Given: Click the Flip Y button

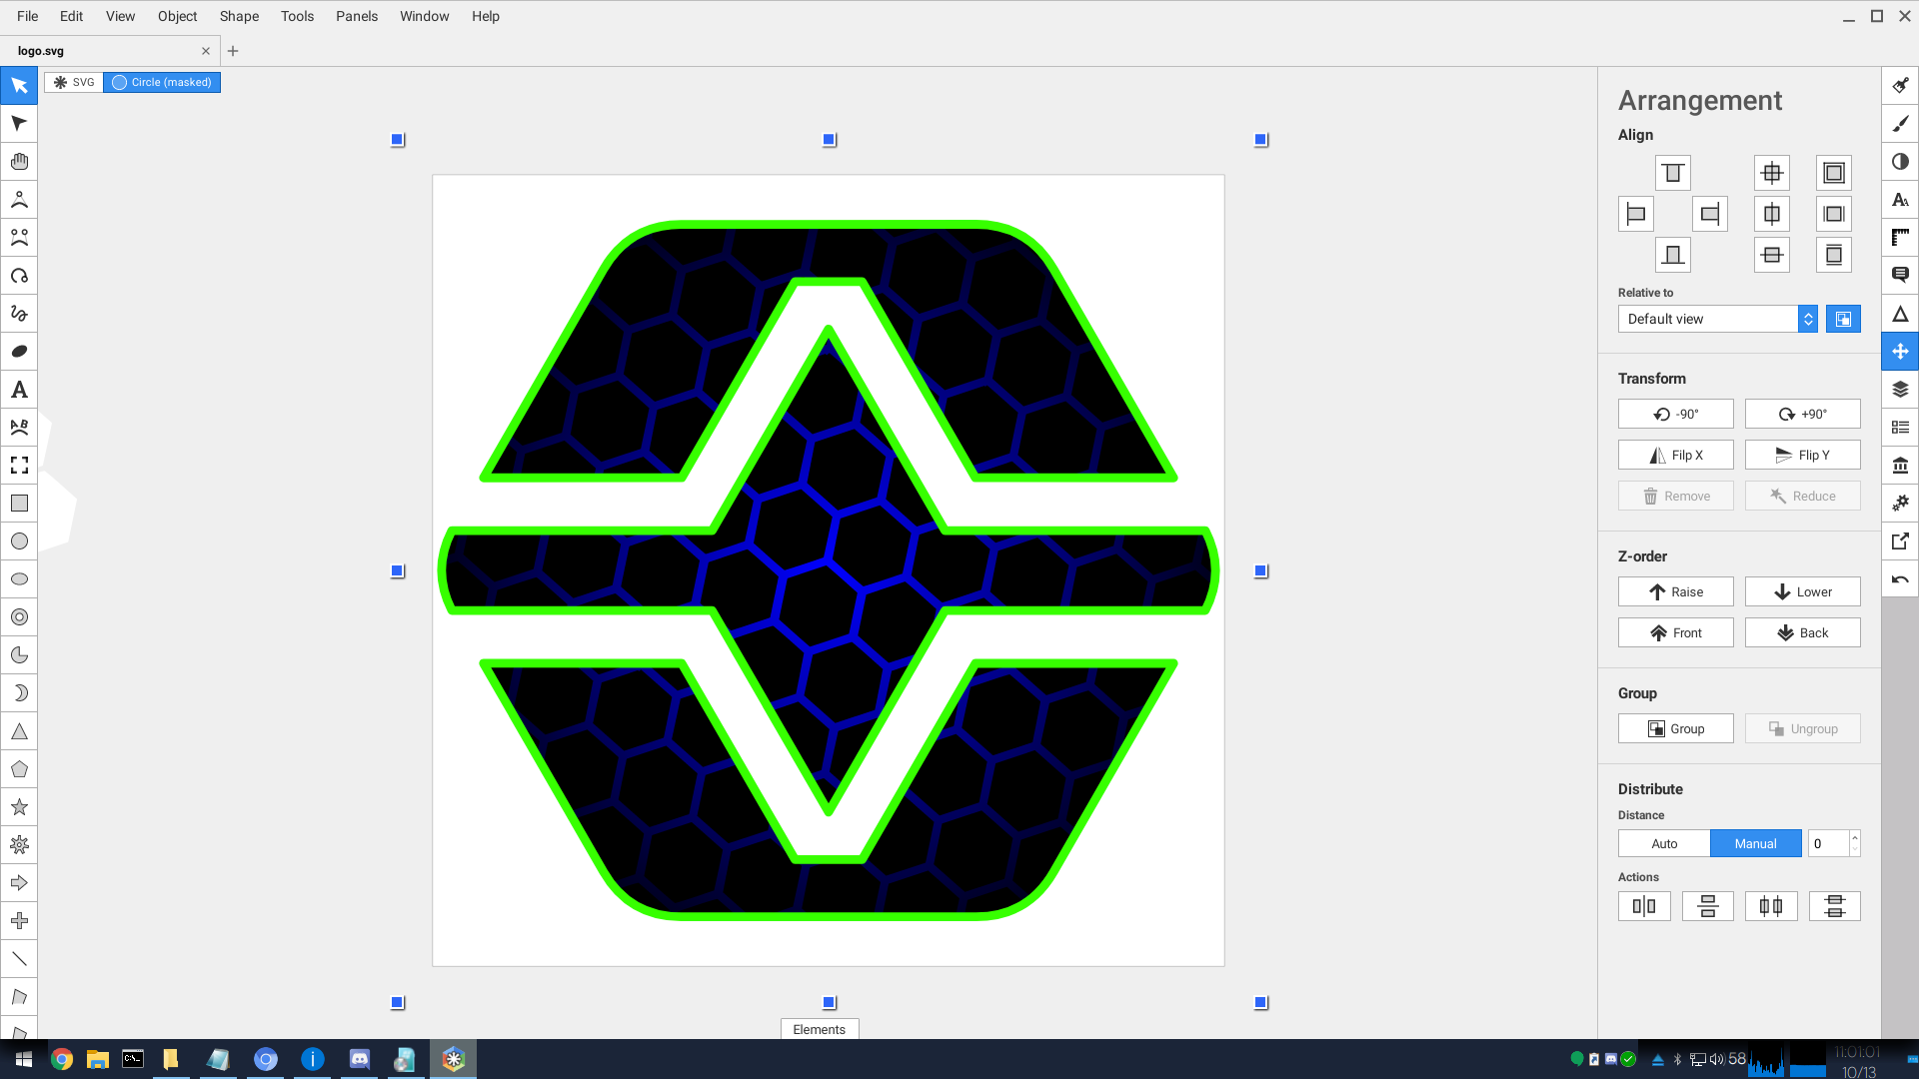Looking at the screenshot, I should point(1802,455).
